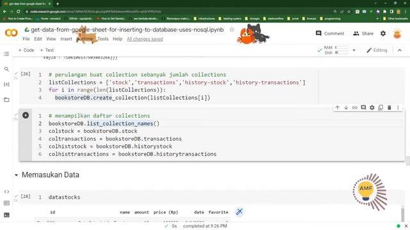
Task: Open the variables inspector icon
Action: point(6,84)
